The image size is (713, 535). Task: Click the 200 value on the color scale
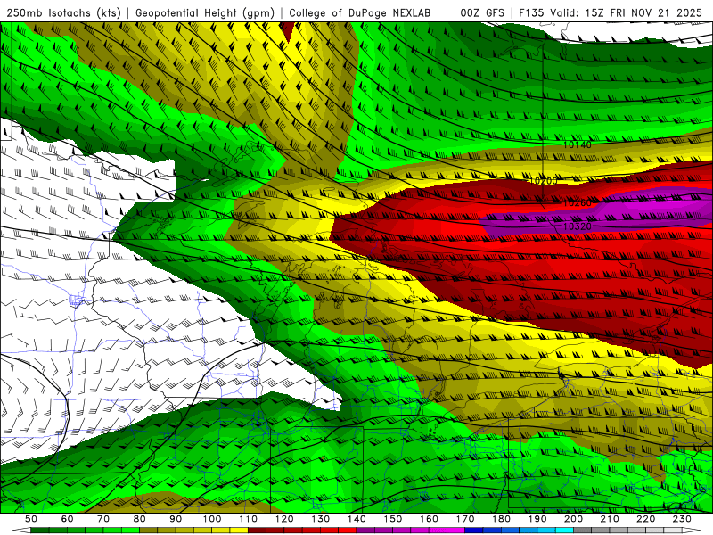(x=573, y=519)
